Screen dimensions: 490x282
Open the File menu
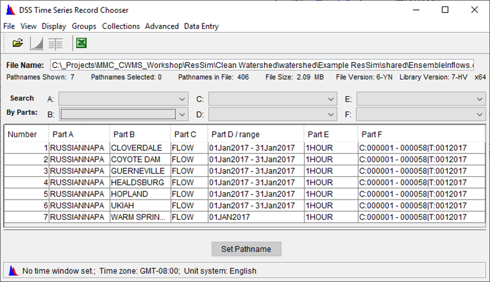9,26
